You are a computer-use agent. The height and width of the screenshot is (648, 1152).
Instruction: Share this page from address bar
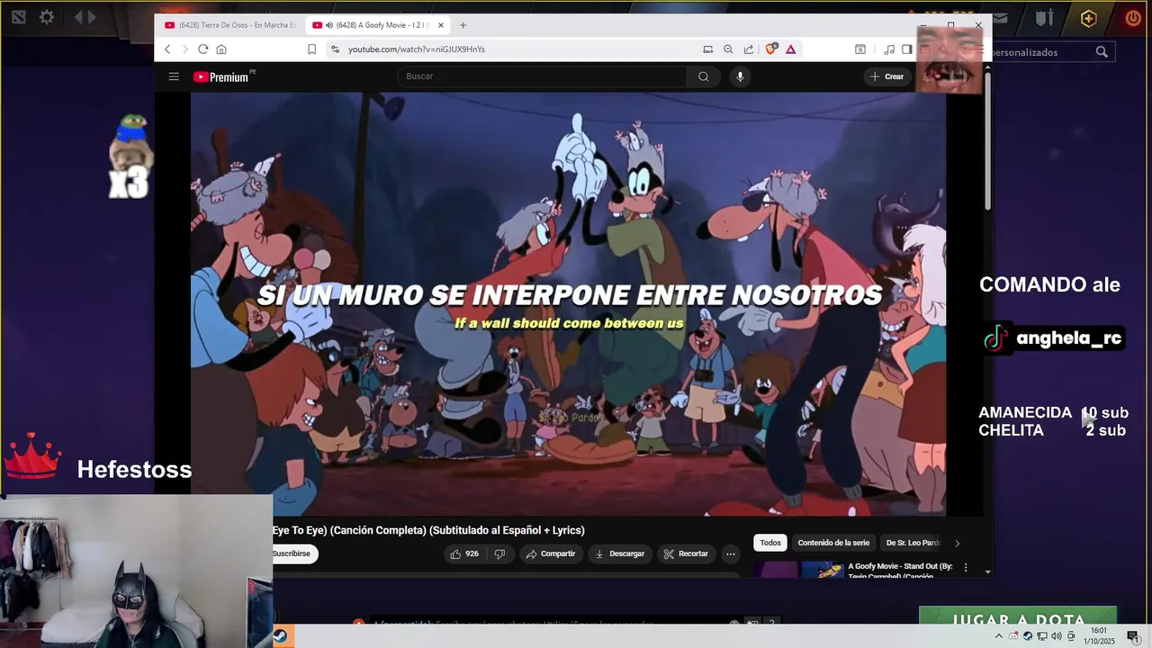[749, 49]
